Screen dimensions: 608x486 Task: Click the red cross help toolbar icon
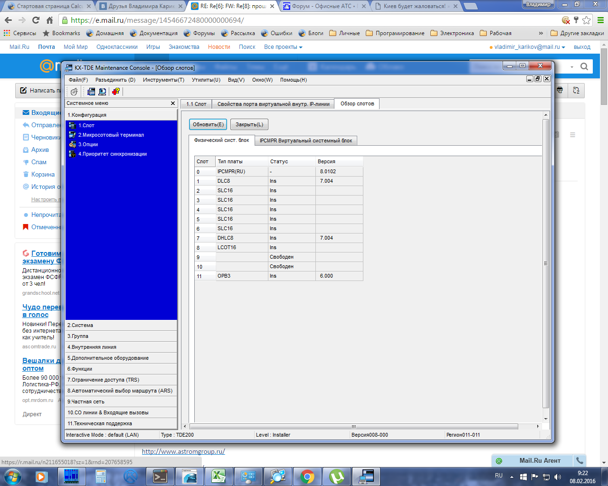[x=116, y=92]
